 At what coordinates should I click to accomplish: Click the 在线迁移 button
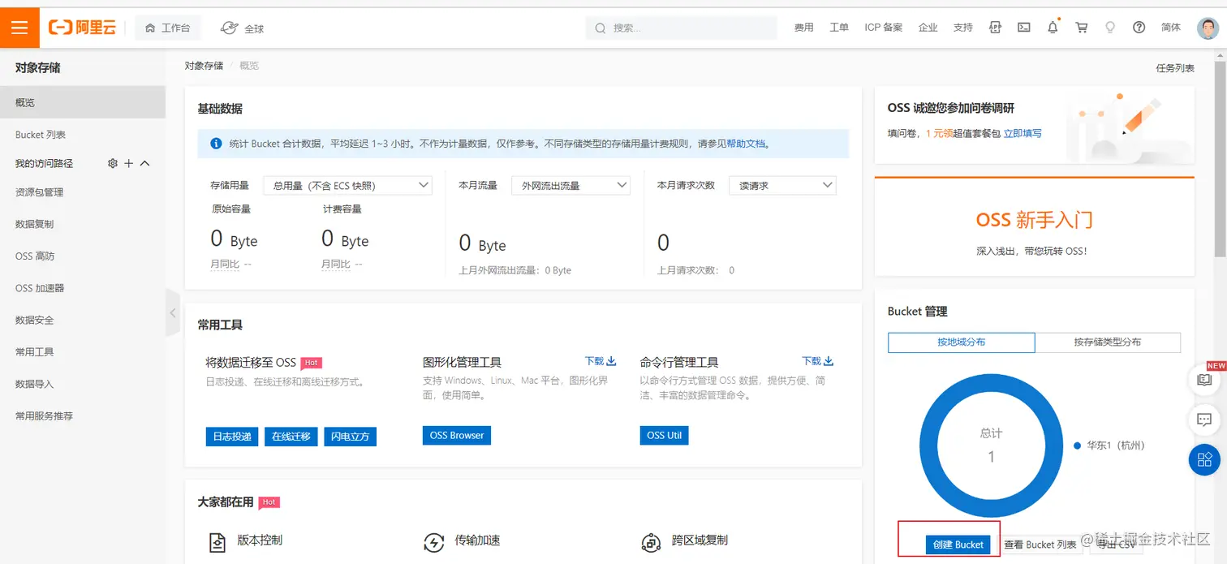(x=291, y=437)
